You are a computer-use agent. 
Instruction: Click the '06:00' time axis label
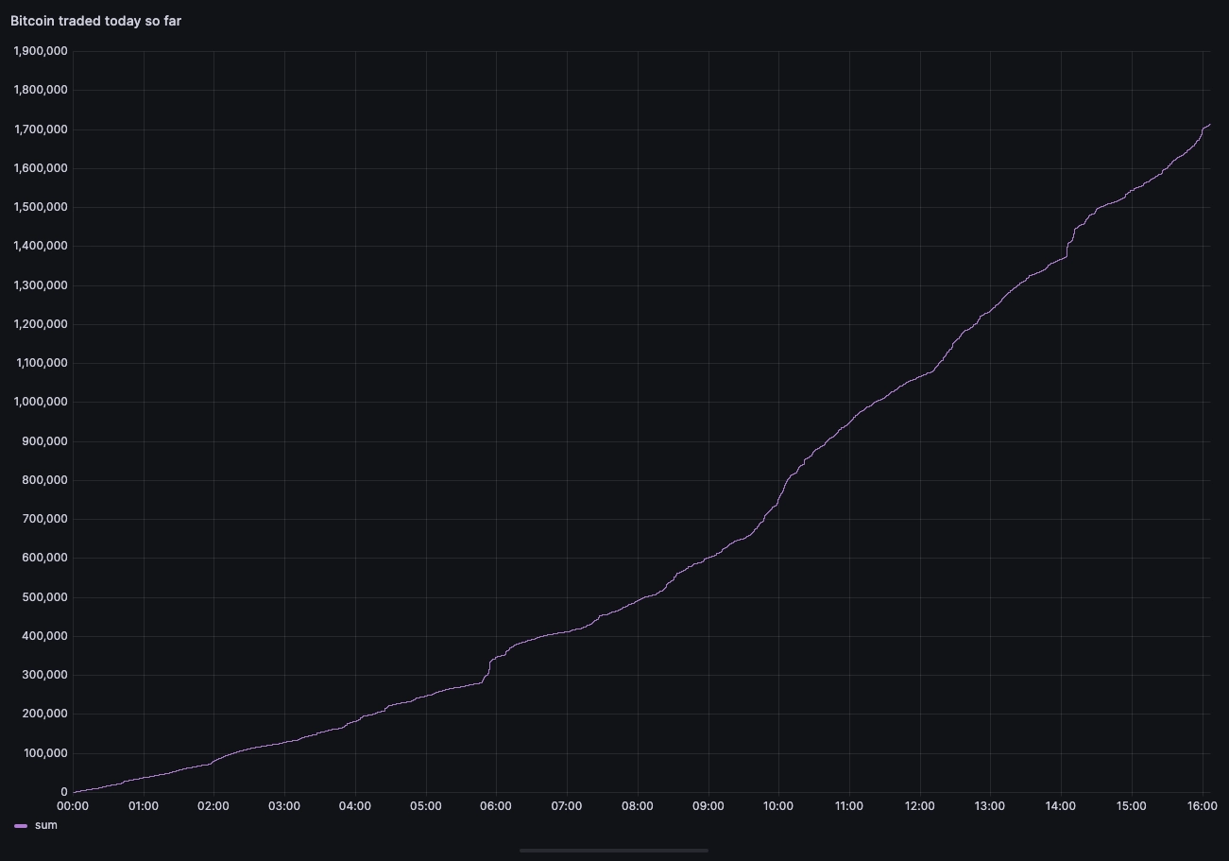pos(496,806)
